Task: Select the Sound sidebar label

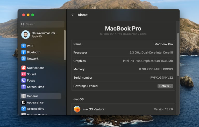Action: [31, 74]
